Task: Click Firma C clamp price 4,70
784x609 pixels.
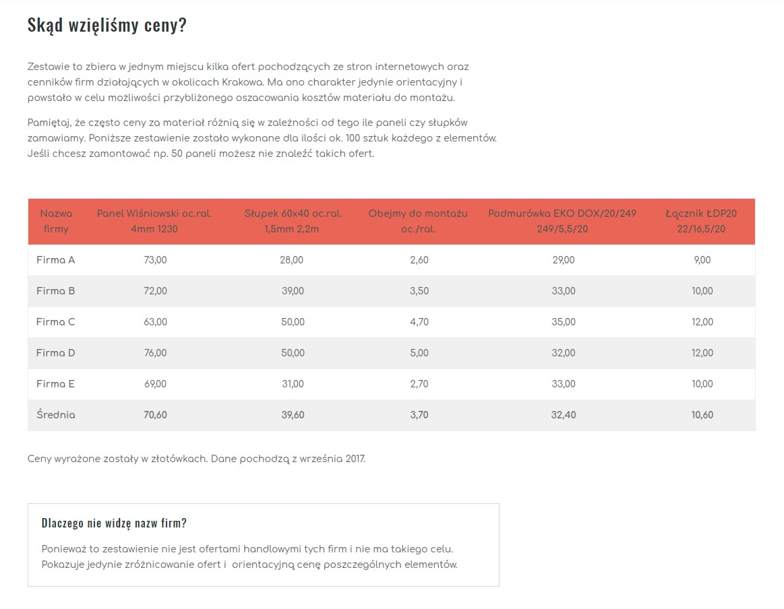Action: coord(419,322)
